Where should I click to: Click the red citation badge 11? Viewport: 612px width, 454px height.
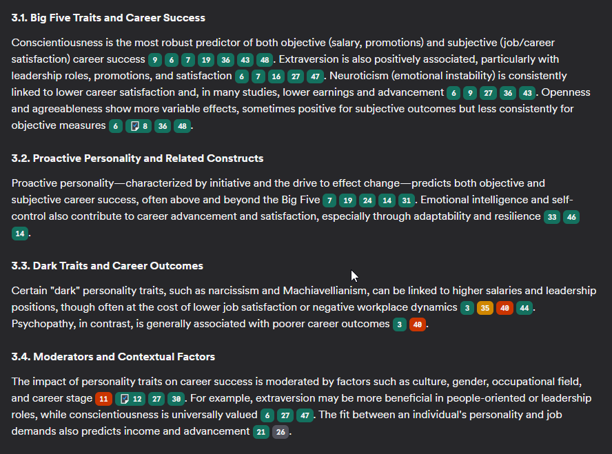tap(103, 398)
